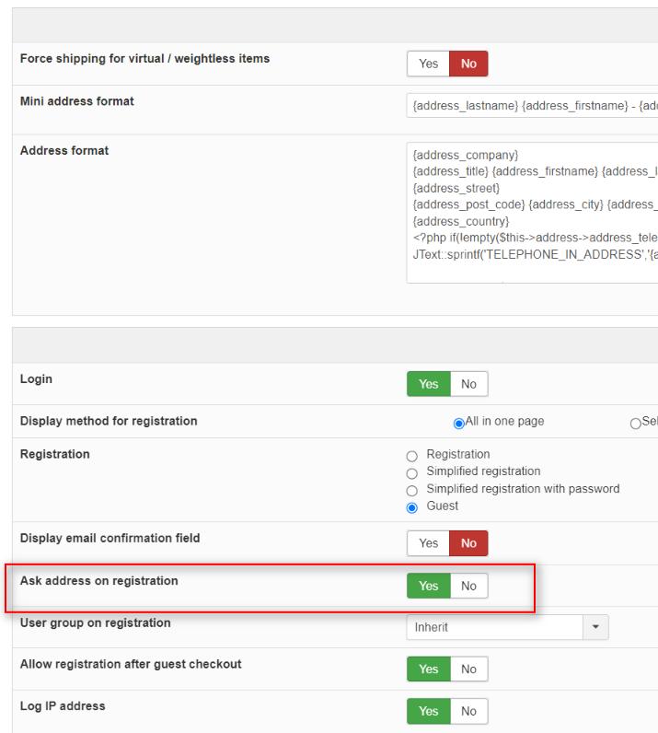Click No for Display email confirmation field
Screen dimensions: 658x733
[468, 543]
